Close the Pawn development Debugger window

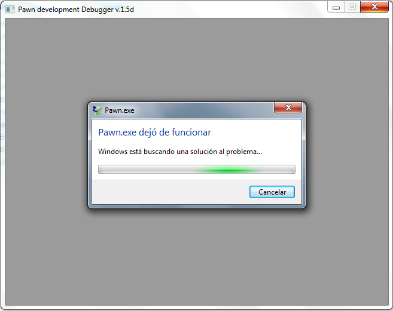click(374, 7)
